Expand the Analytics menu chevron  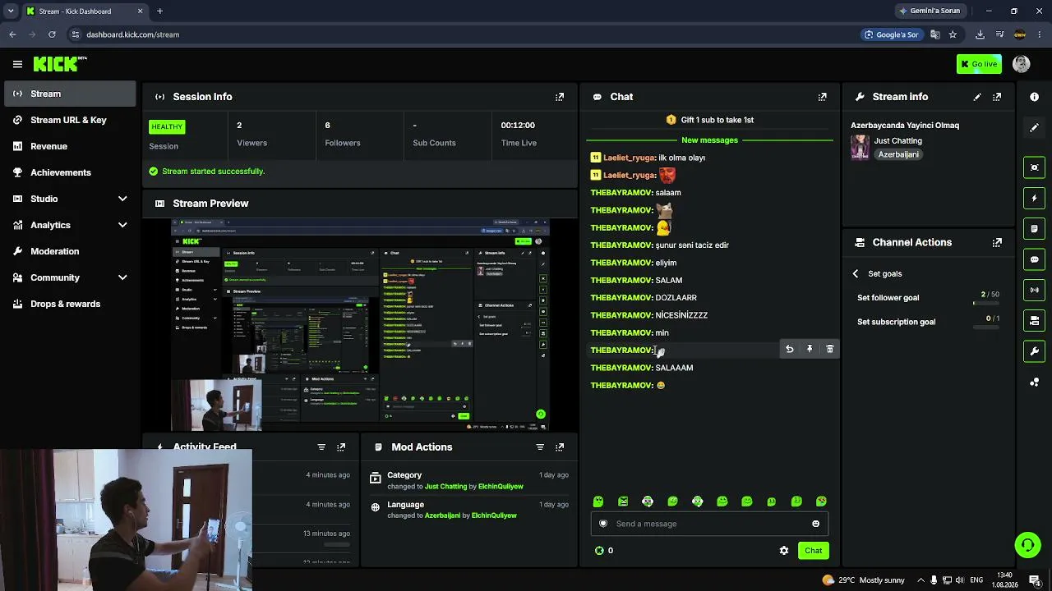pos(122,225)
